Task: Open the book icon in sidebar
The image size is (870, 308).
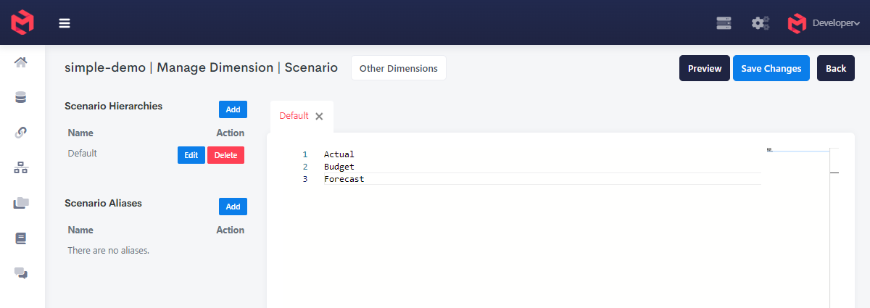Action: (x=21, y=238)
